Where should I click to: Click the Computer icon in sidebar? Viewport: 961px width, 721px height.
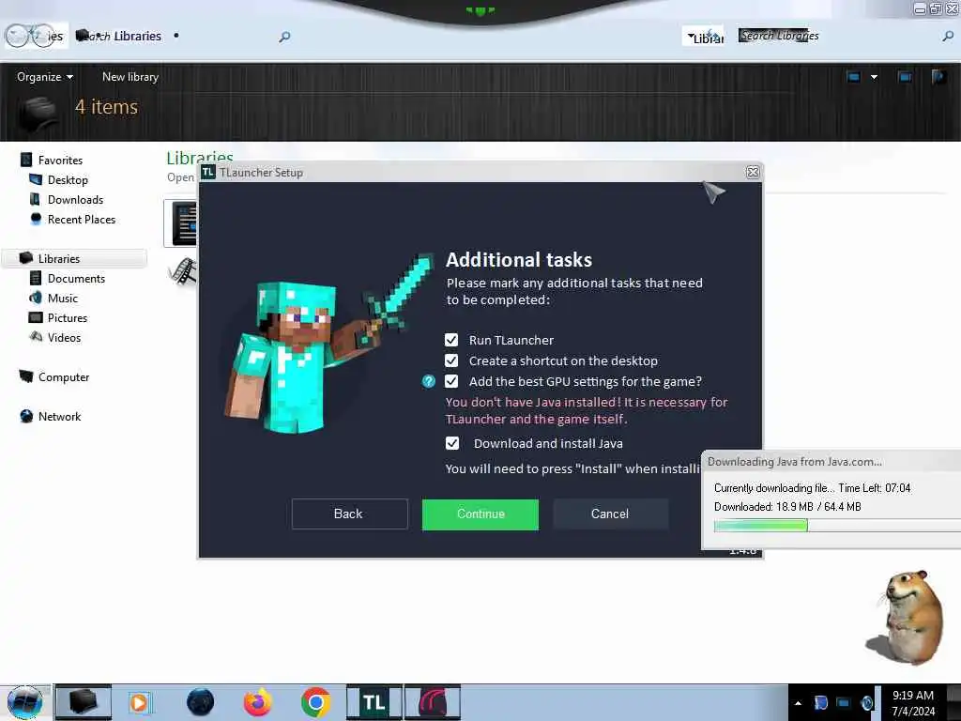26,376
